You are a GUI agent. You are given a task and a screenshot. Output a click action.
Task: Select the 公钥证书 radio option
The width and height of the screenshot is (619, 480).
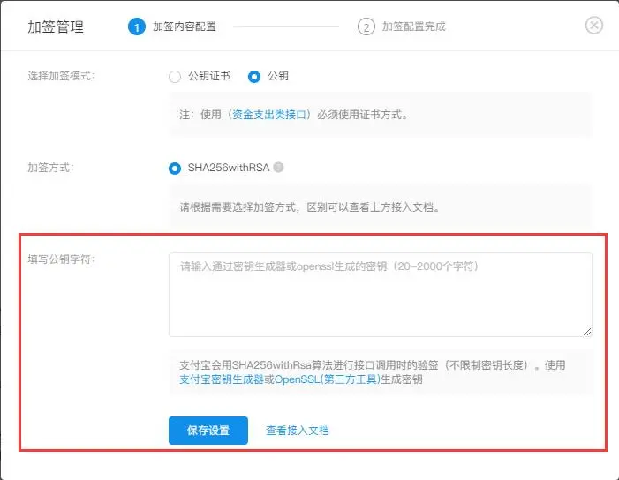coord(175,76)
